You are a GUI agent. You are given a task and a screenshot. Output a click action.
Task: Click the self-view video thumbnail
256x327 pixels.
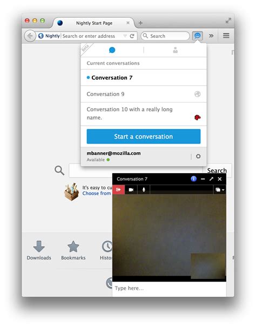point(208,266)
